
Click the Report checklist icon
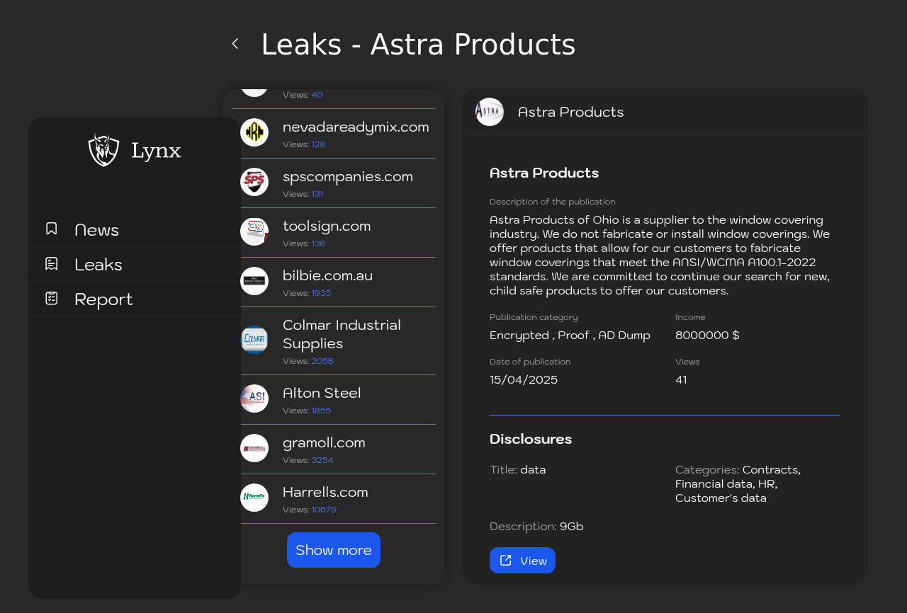tap(52, 298)
